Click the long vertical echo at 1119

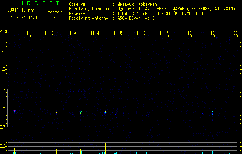click(212, 116)
